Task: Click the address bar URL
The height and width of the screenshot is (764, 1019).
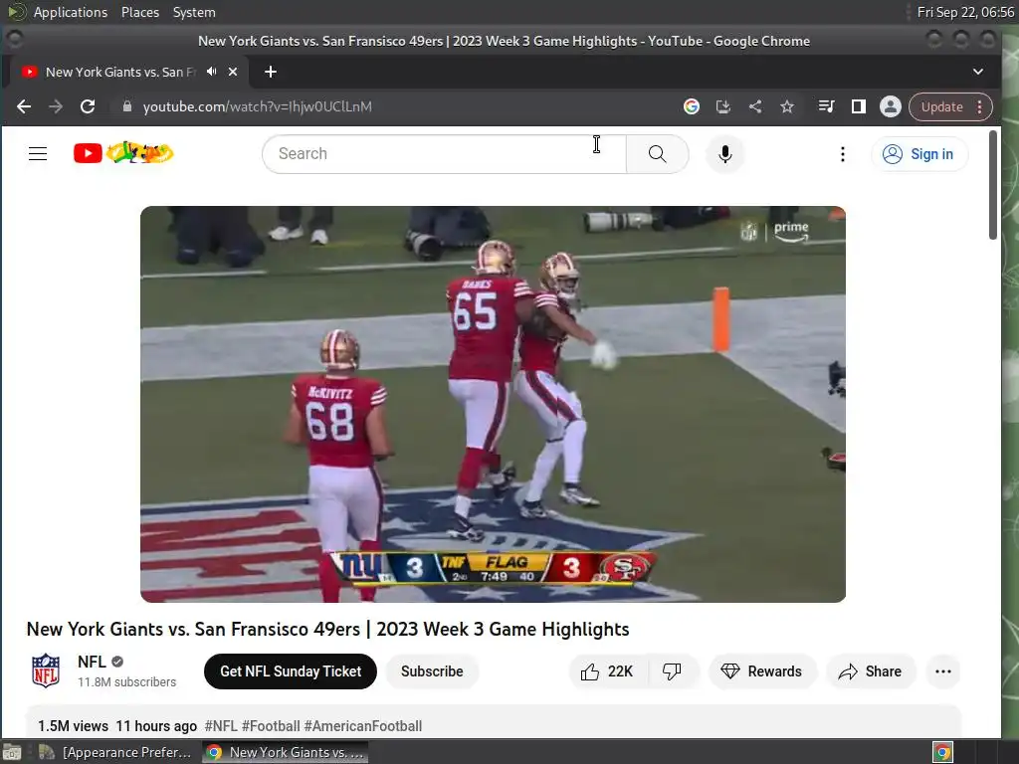Action: pos(258,106)
